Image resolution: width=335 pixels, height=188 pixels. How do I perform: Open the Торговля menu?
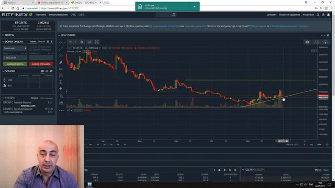[41, 15]
